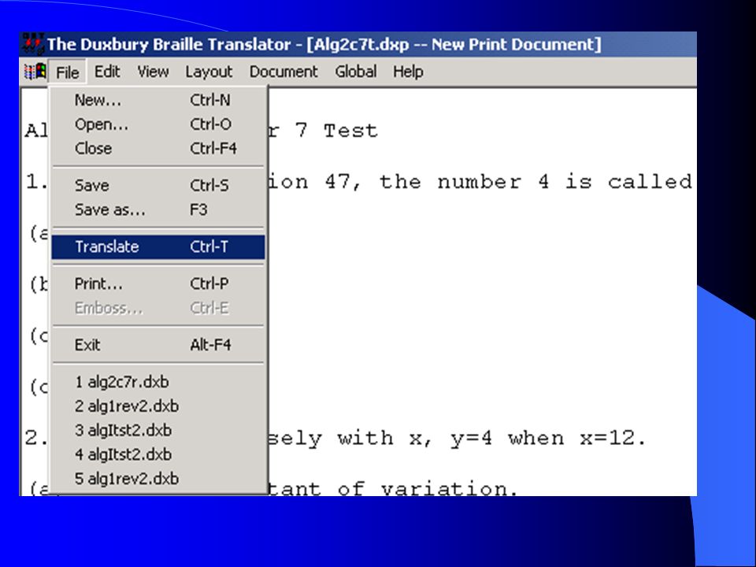Screen dimensions: 756x567
Task: Open recent file 3 algItst2.dxb
Action: click(x=158, y=431)
